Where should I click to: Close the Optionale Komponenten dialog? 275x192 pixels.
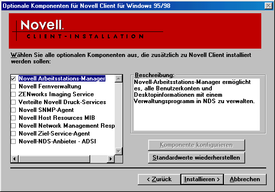click(269, 6)
